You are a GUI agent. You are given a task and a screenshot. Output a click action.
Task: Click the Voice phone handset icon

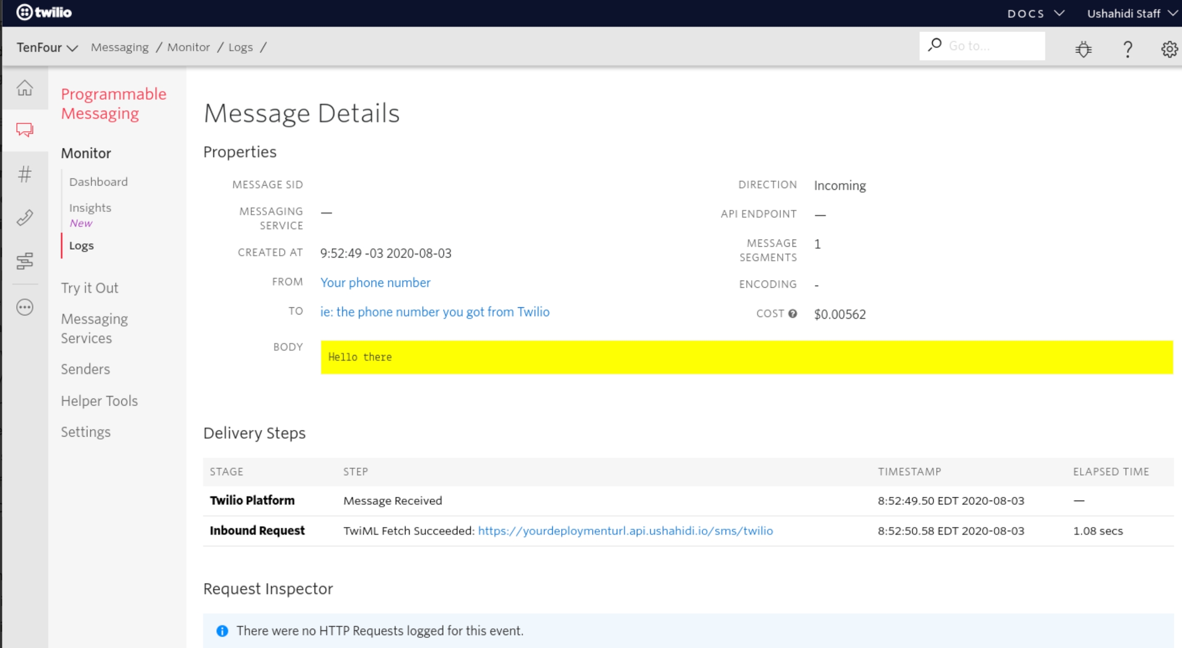point(25,218)
